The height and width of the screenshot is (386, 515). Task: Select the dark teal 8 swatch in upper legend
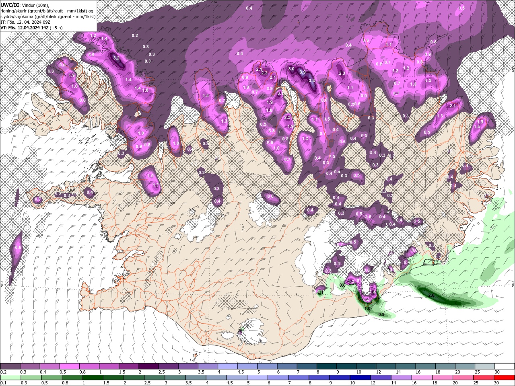(x=326, y=366)
